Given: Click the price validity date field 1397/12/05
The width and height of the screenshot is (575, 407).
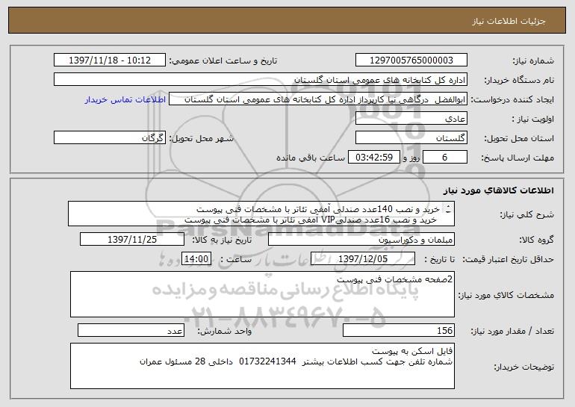Looking at the screenshot, I should pyautogui.click(x=363, y=259).
